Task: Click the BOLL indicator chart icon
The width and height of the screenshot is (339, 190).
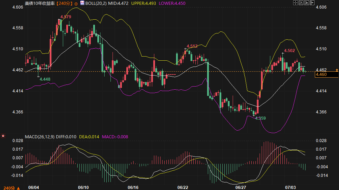Action: [82, 3]
